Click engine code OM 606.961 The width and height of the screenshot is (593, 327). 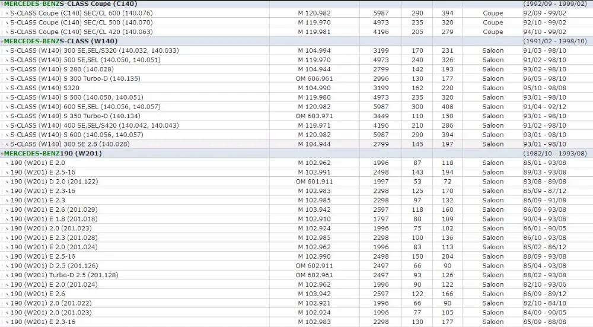click(314, 79)
